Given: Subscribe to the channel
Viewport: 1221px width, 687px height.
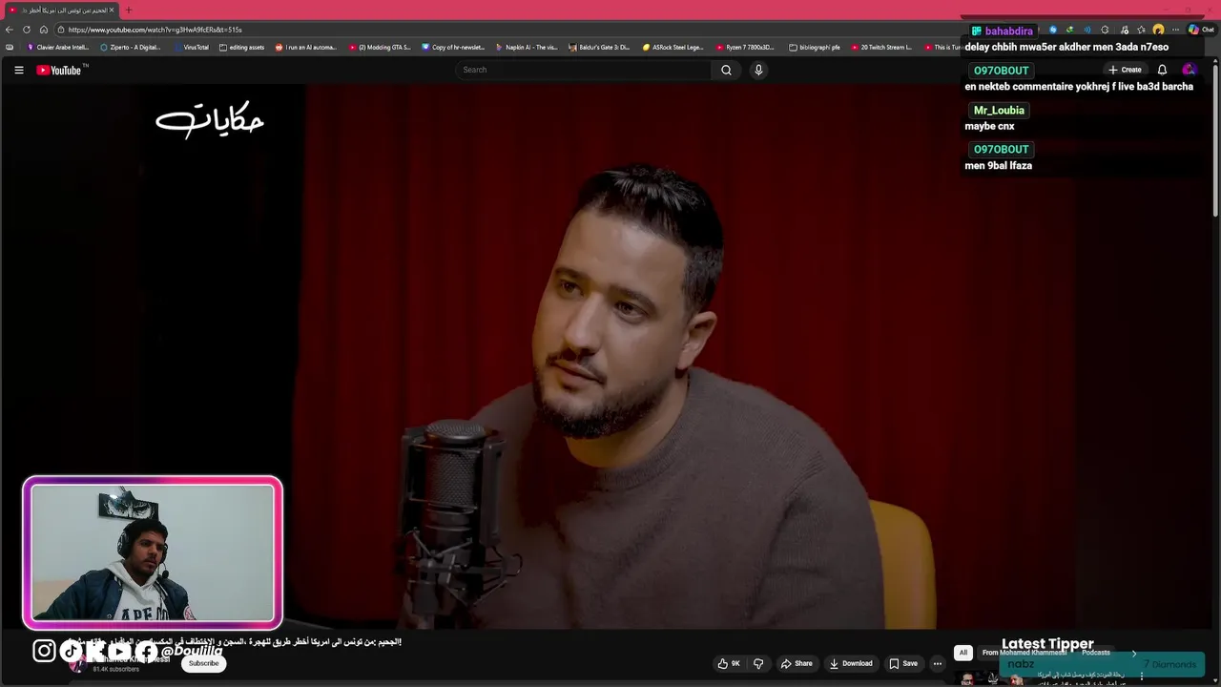Looking at the screenshot, I should pos(203,663).
